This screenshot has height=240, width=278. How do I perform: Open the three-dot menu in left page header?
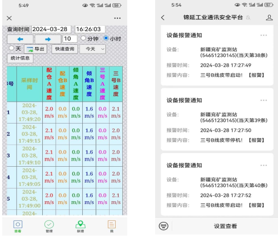(x=117, y=18)
